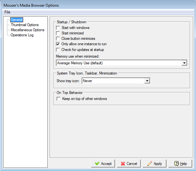Open Help for this dialog
The width and height of the screenshot is (196, 171).
tap(180, 163)
